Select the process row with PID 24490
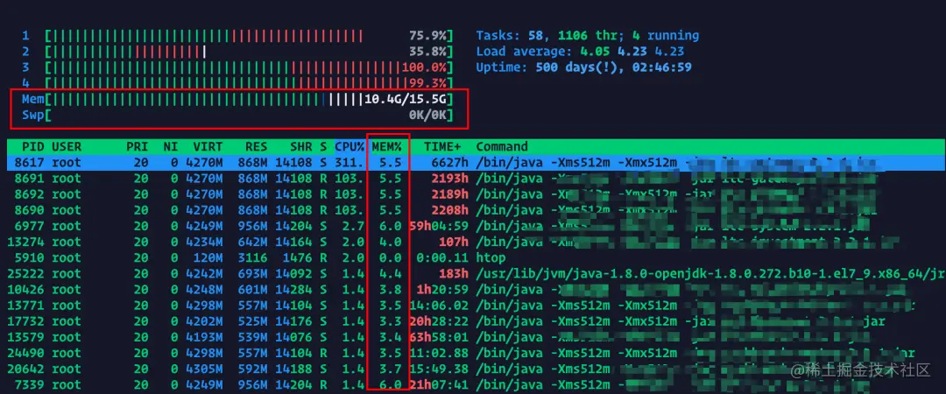Screen dimensions: 946x394 [x=477, y=352]
